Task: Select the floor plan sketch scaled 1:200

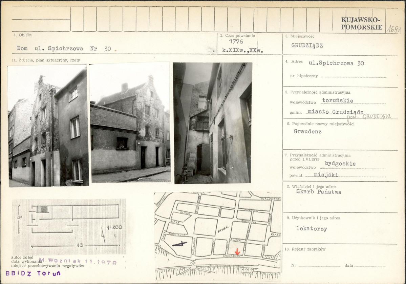Action: (x=69, y=226)
